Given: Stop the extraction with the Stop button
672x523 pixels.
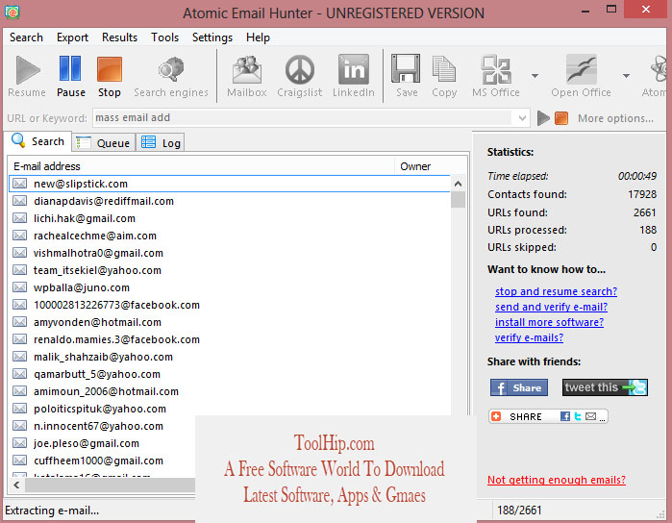Looking at the screenshot, I should pos(110,76).
